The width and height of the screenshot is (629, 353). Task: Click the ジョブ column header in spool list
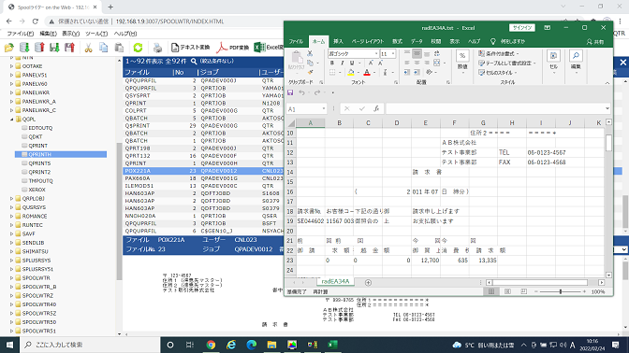tap(210, 72)
